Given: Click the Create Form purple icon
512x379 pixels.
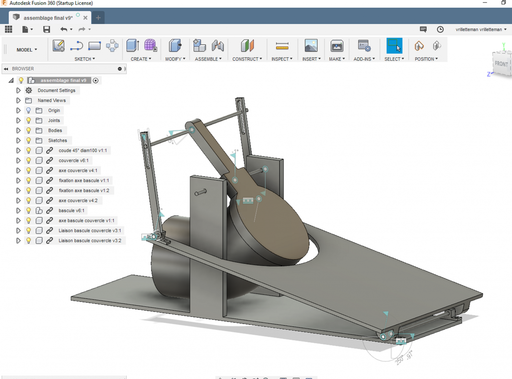Looking at the screenshot, I should 150,46.
